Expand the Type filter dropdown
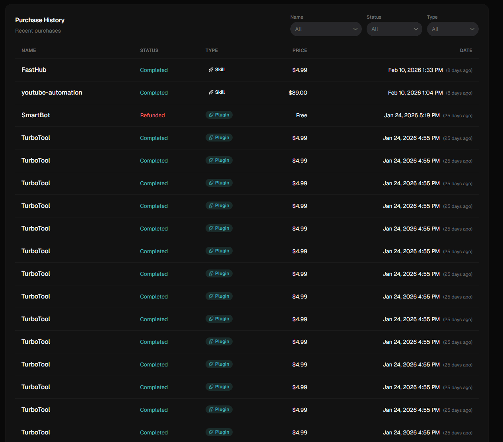Viewport: 503px width, 442px height. point(453,29)
